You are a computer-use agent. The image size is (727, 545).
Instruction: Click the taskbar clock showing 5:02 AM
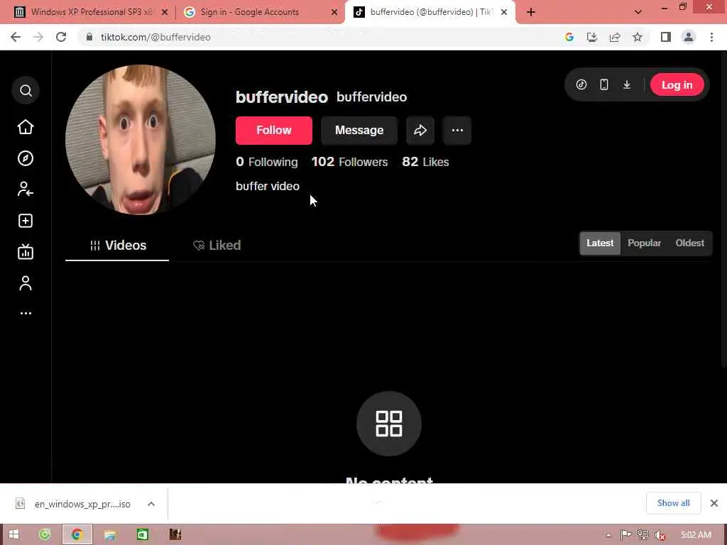(696, 535)
